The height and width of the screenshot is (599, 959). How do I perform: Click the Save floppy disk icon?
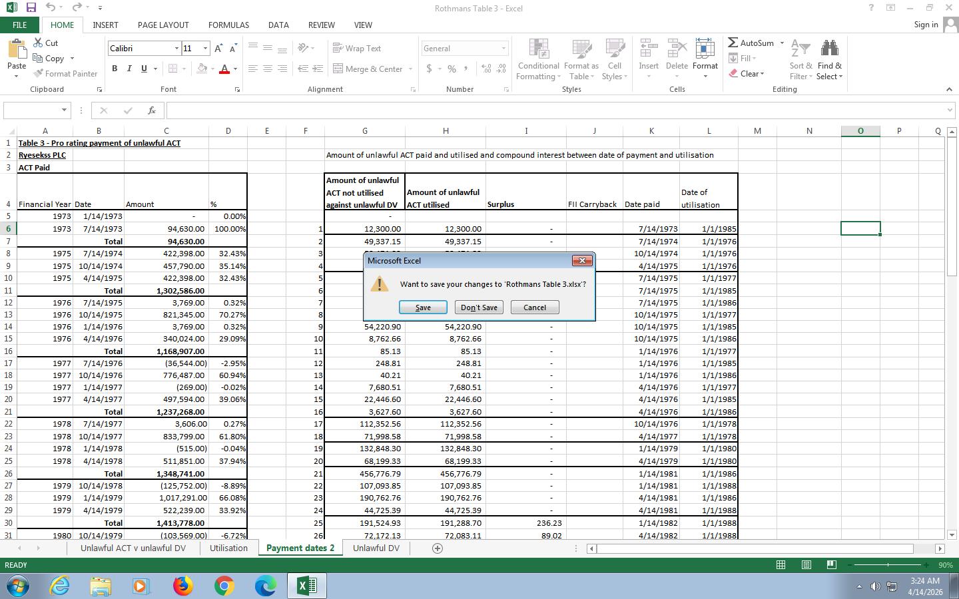[31, 7]
